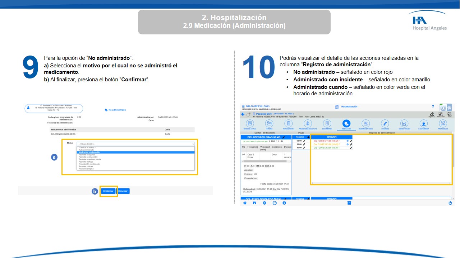
Task: Switch to the Medicación tab
Action: click(x=346, y=124)
